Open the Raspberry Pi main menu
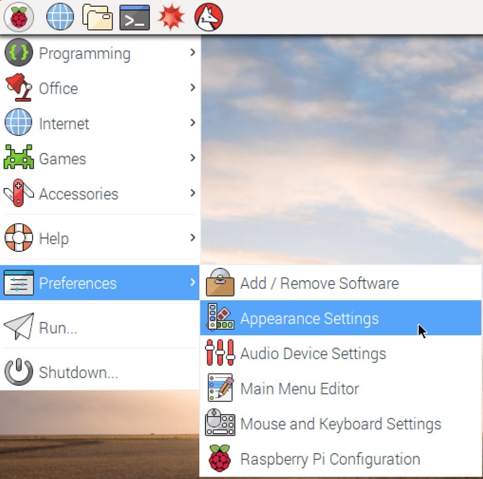Viewport: 483px width, 479px height. click(x=19, y=17)
